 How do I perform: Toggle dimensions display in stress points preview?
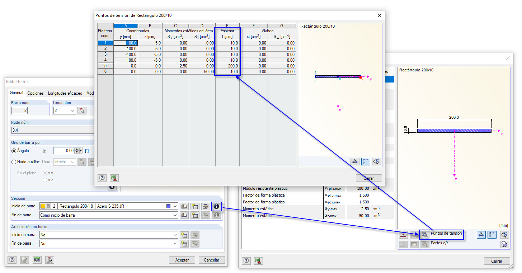(355, 161)
